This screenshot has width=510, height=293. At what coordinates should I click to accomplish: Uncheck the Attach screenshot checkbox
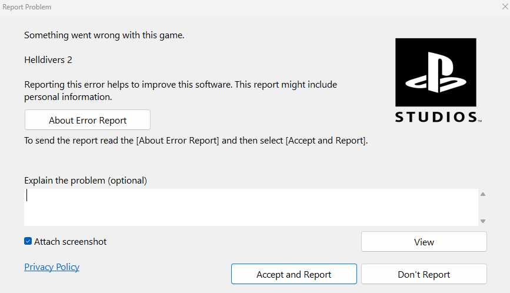(x=28, y=241)
